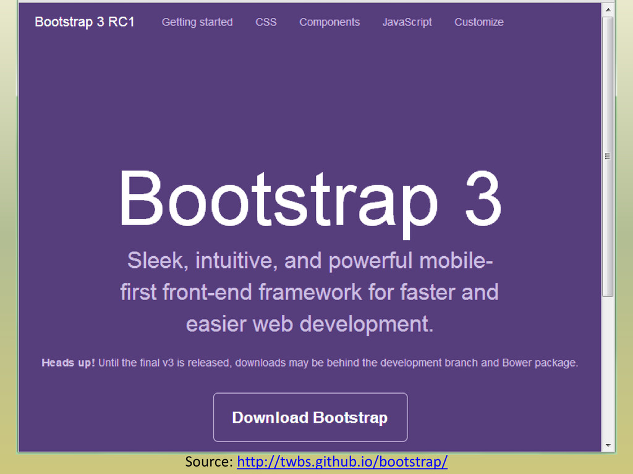The image size is (633, 474).
Task: Click the 'Heads up!' notice text
Action: coord(310,363)
